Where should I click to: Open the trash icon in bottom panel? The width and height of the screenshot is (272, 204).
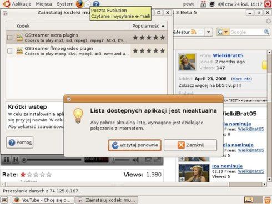[268, 200]
